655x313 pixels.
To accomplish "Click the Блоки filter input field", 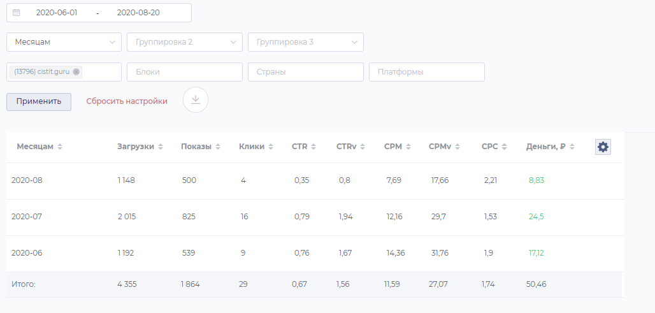I will click(185, 72).
